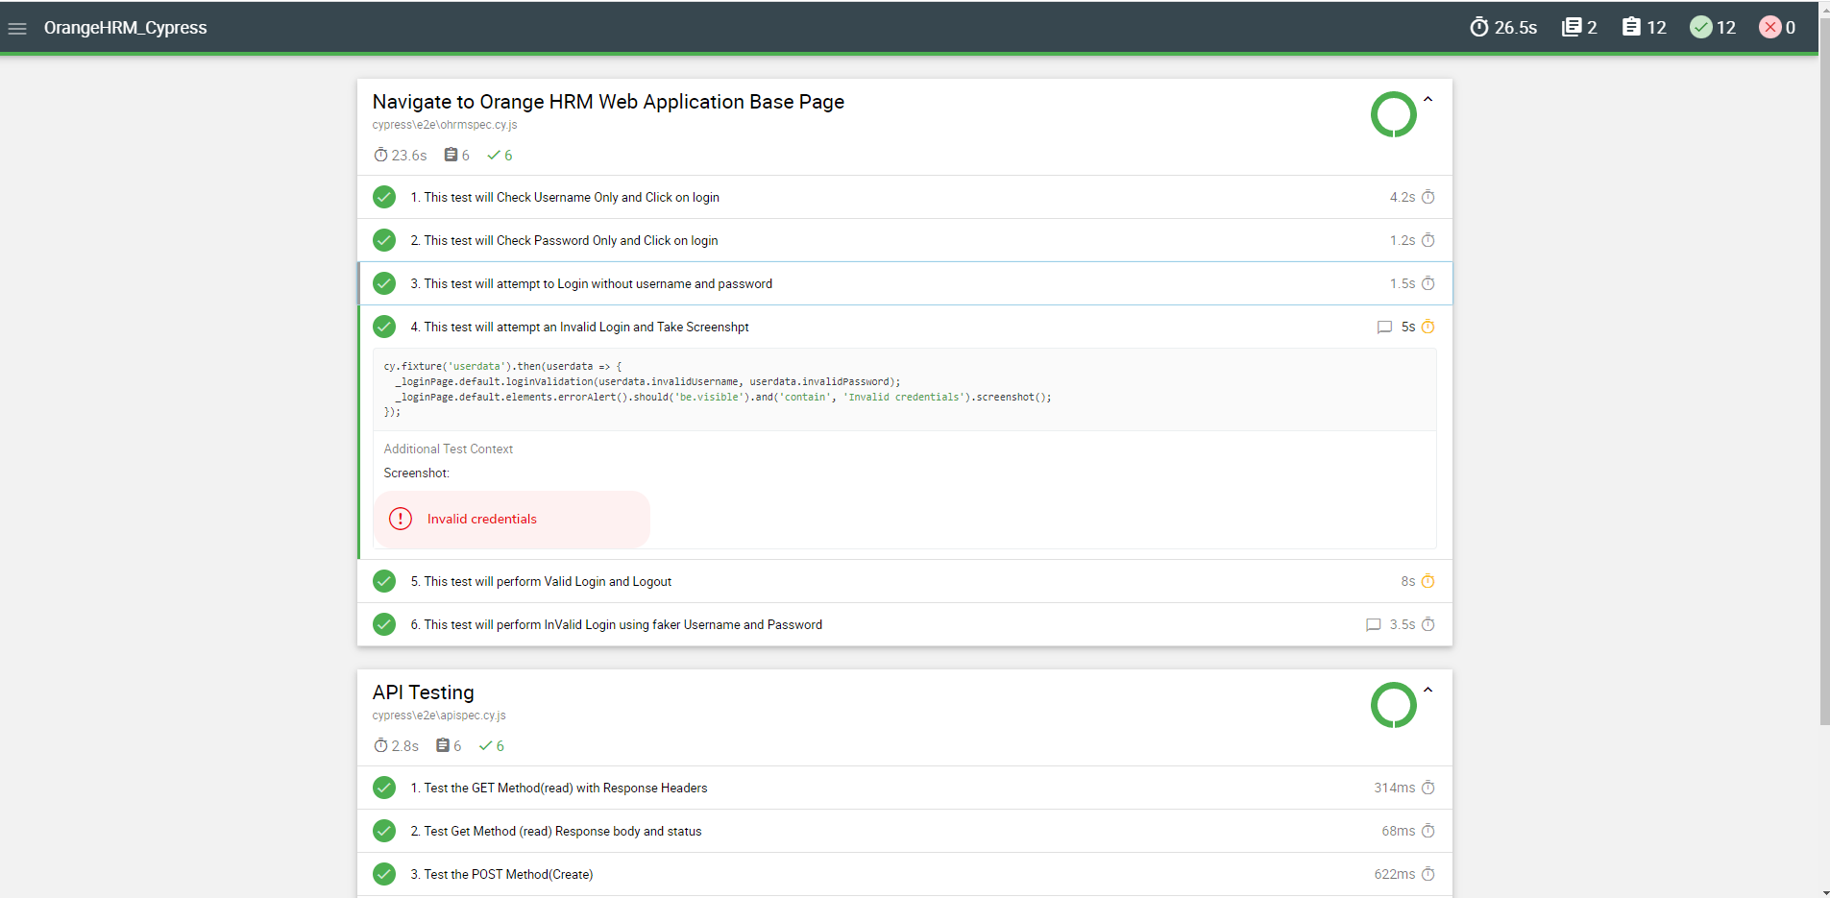1830x898 pixels.
Task: Click the API Testing suite heading
Action: 424,692
